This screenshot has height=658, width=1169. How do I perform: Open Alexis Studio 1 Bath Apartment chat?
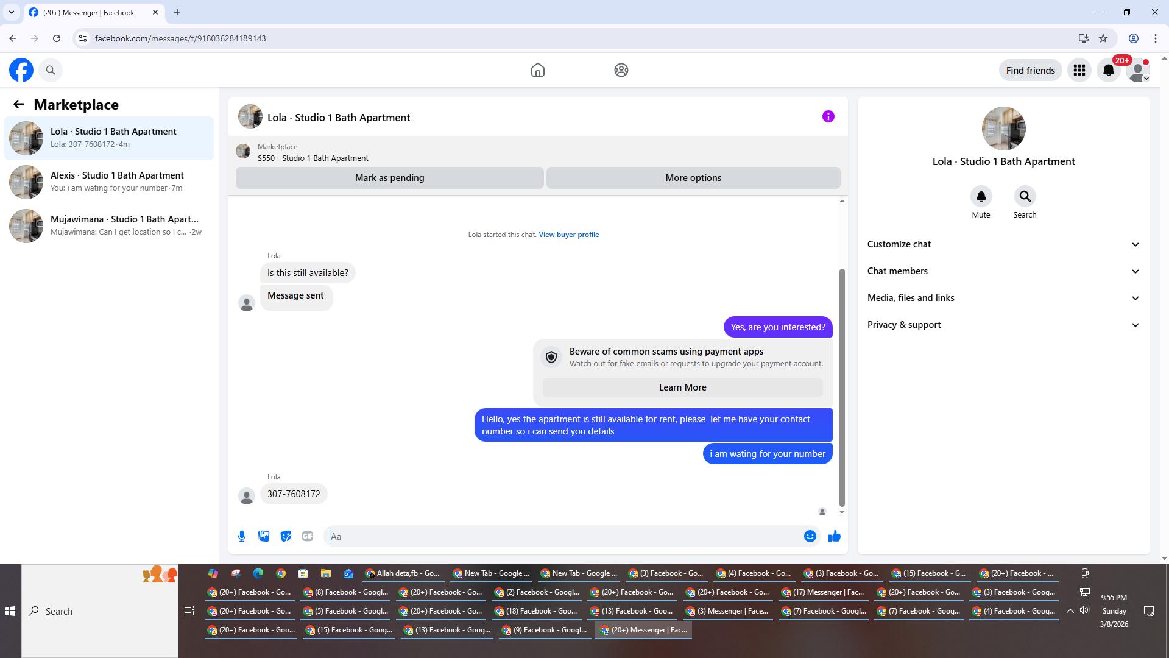pos(109,182)
